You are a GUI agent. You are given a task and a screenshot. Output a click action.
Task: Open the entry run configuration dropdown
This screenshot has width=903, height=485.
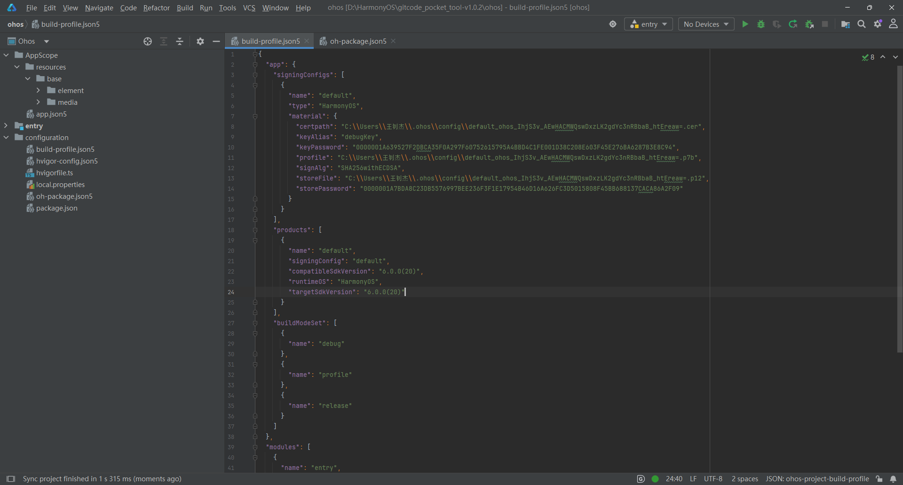[648, 24]
